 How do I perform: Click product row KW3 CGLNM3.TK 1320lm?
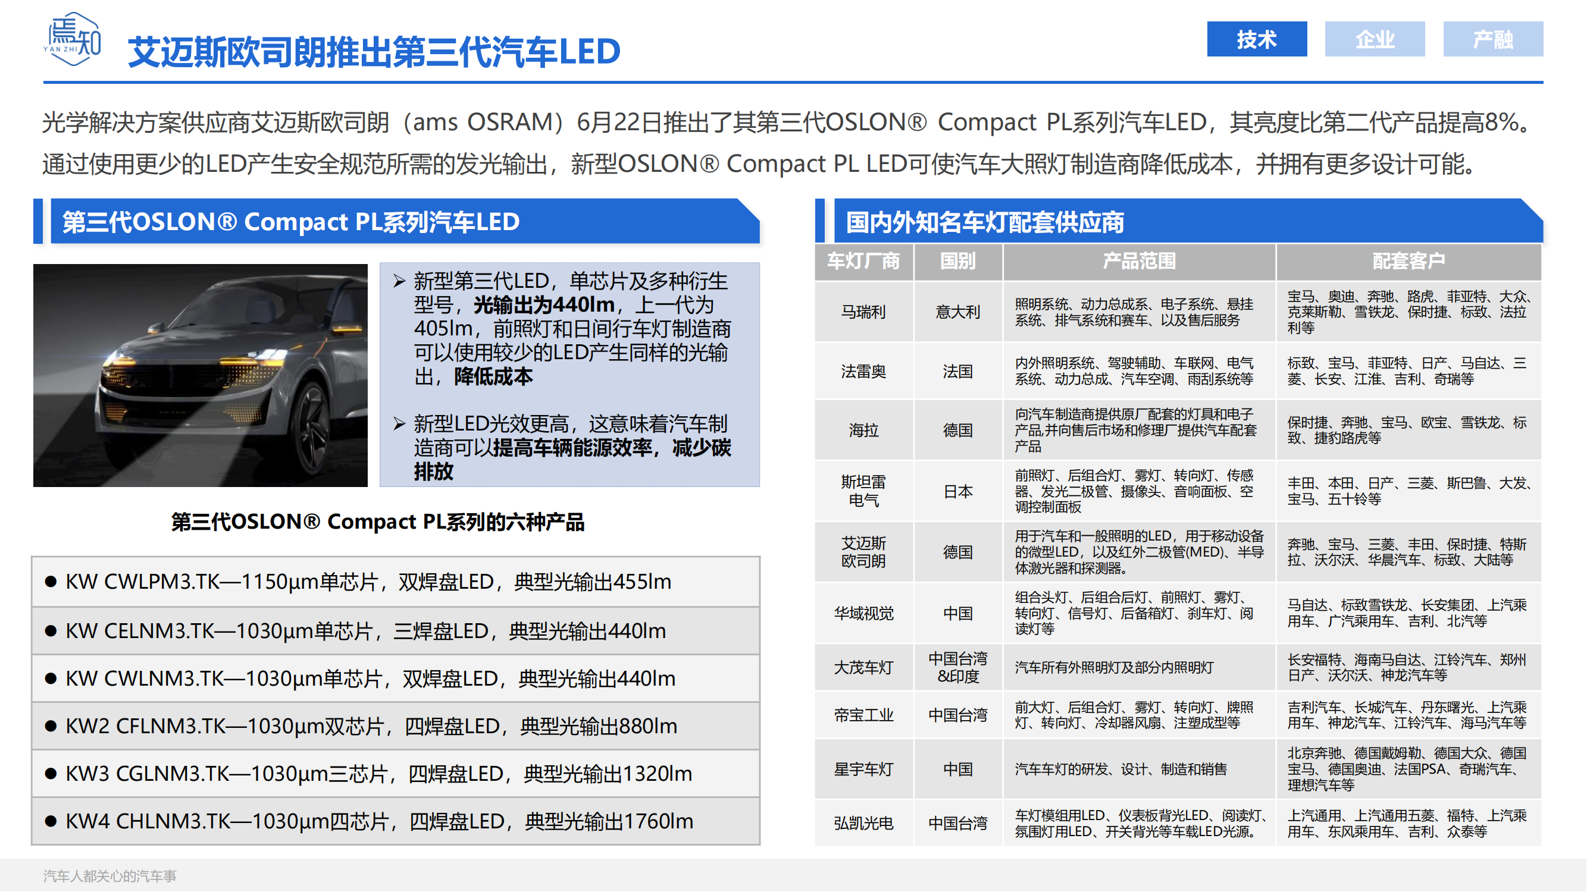coord(396,774)
